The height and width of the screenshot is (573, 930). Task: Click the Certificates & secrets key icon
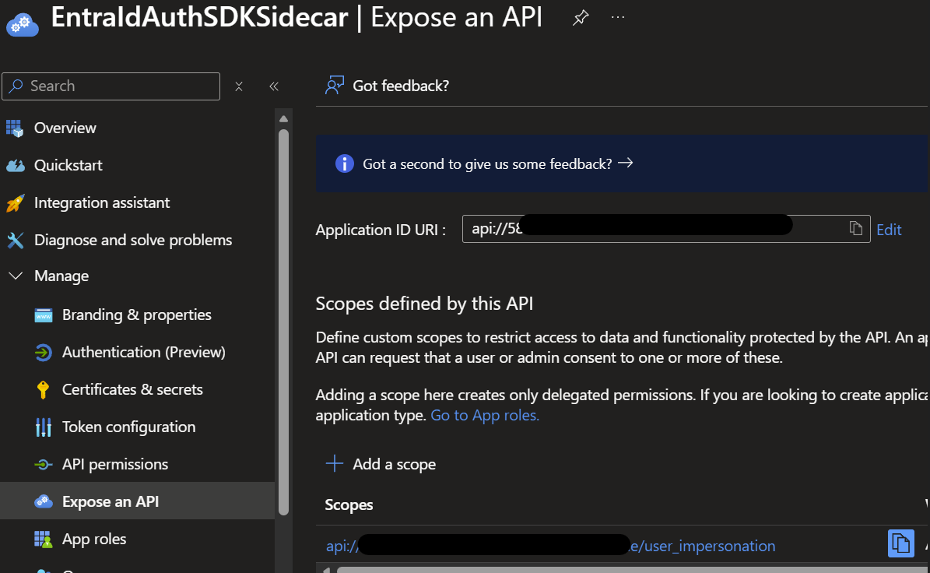click(43, 390)
